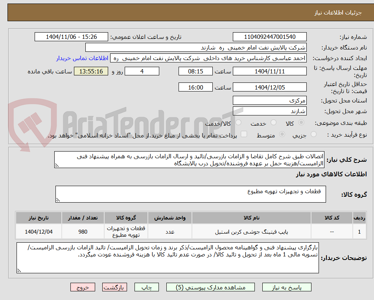
Task: Click the announcement date field 1404/11/06 - 15:26
Action: 71,37
